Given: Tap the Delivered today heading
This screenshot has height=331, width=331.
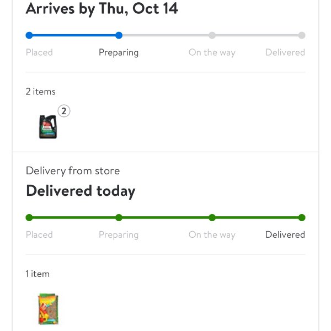Looking at the screenshot, I should point(81,191).
